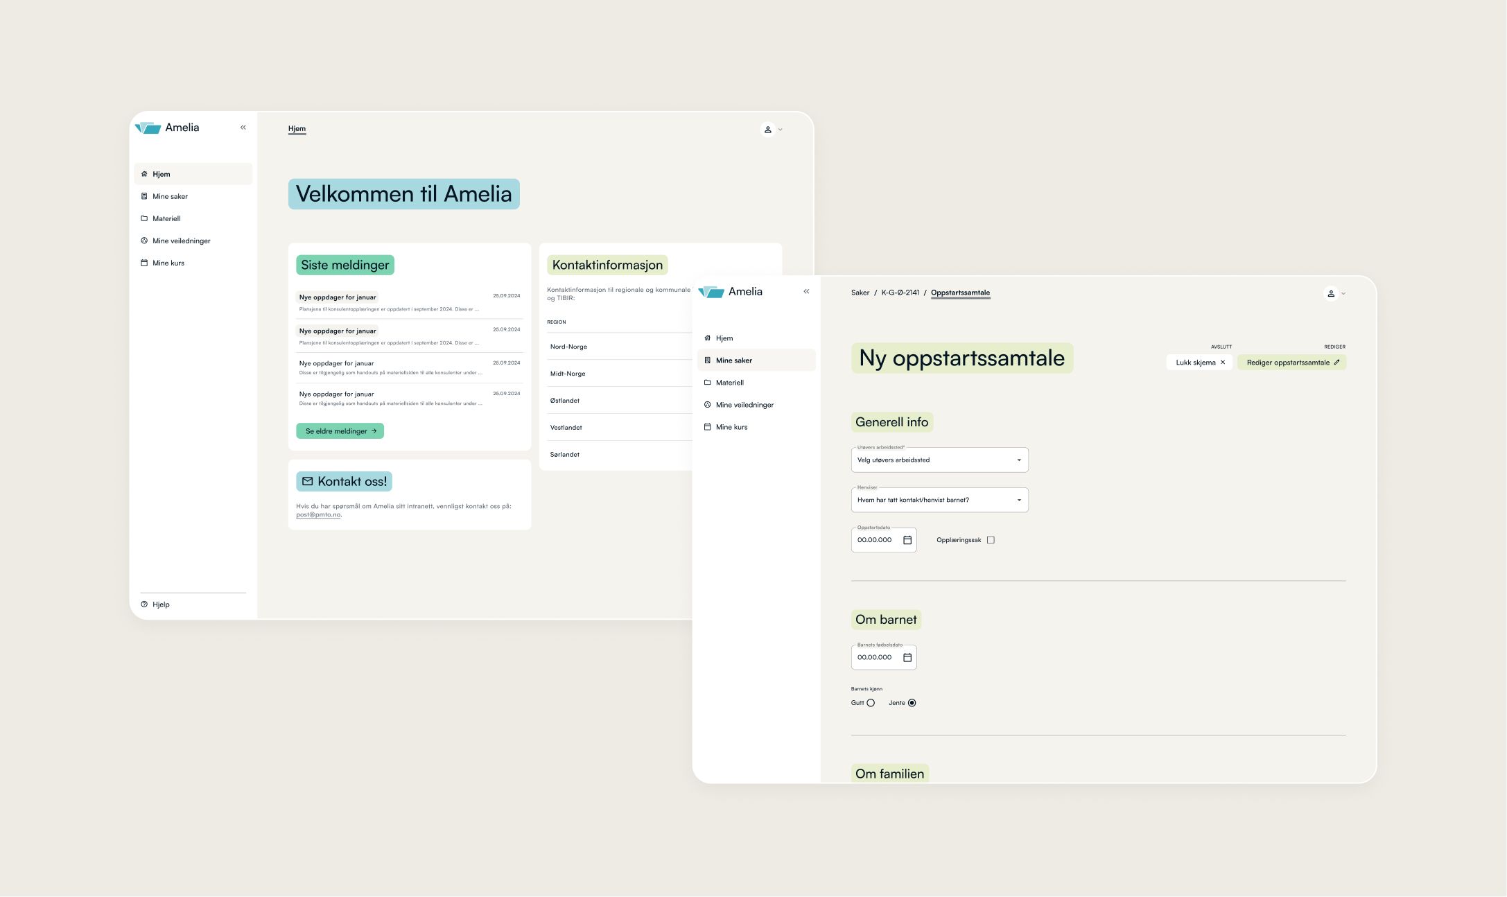Click the Hjem breadcrumb in the Velkommen window
Screen dimensions: 1507x897
(x=297, y=129)
